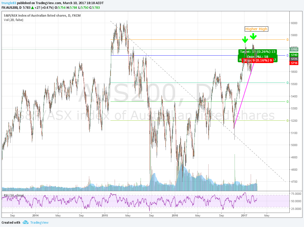Click the TradingView cloud logo icon
The height and width of the screenshot is (227, 304).
(25, 222)
